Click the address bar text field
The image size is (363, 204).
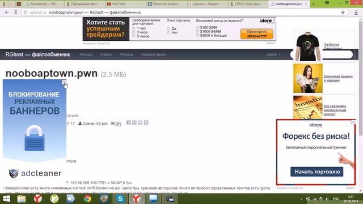pos(180,12)
